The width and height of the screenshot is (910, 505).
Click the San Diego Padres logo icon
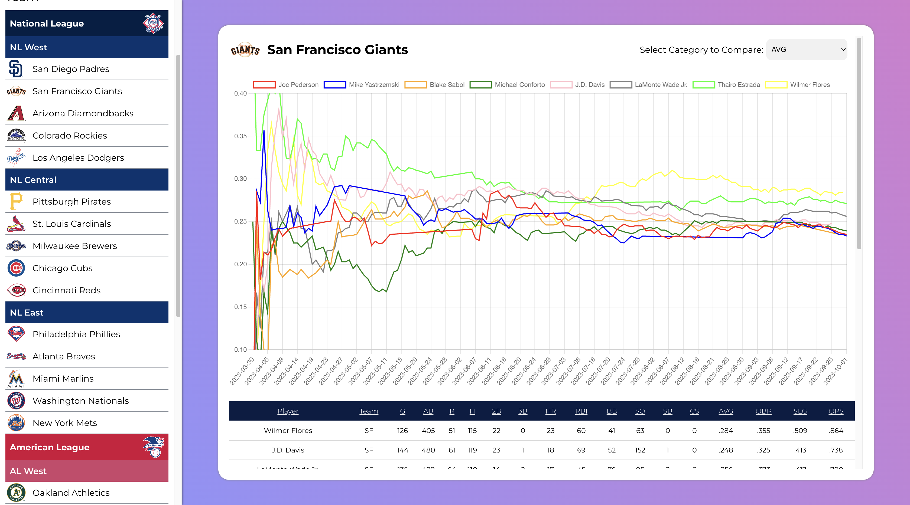(16, 69)
